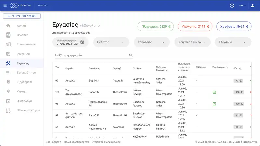Open the Όροι Χρήσης footer link

pos(53,142)
